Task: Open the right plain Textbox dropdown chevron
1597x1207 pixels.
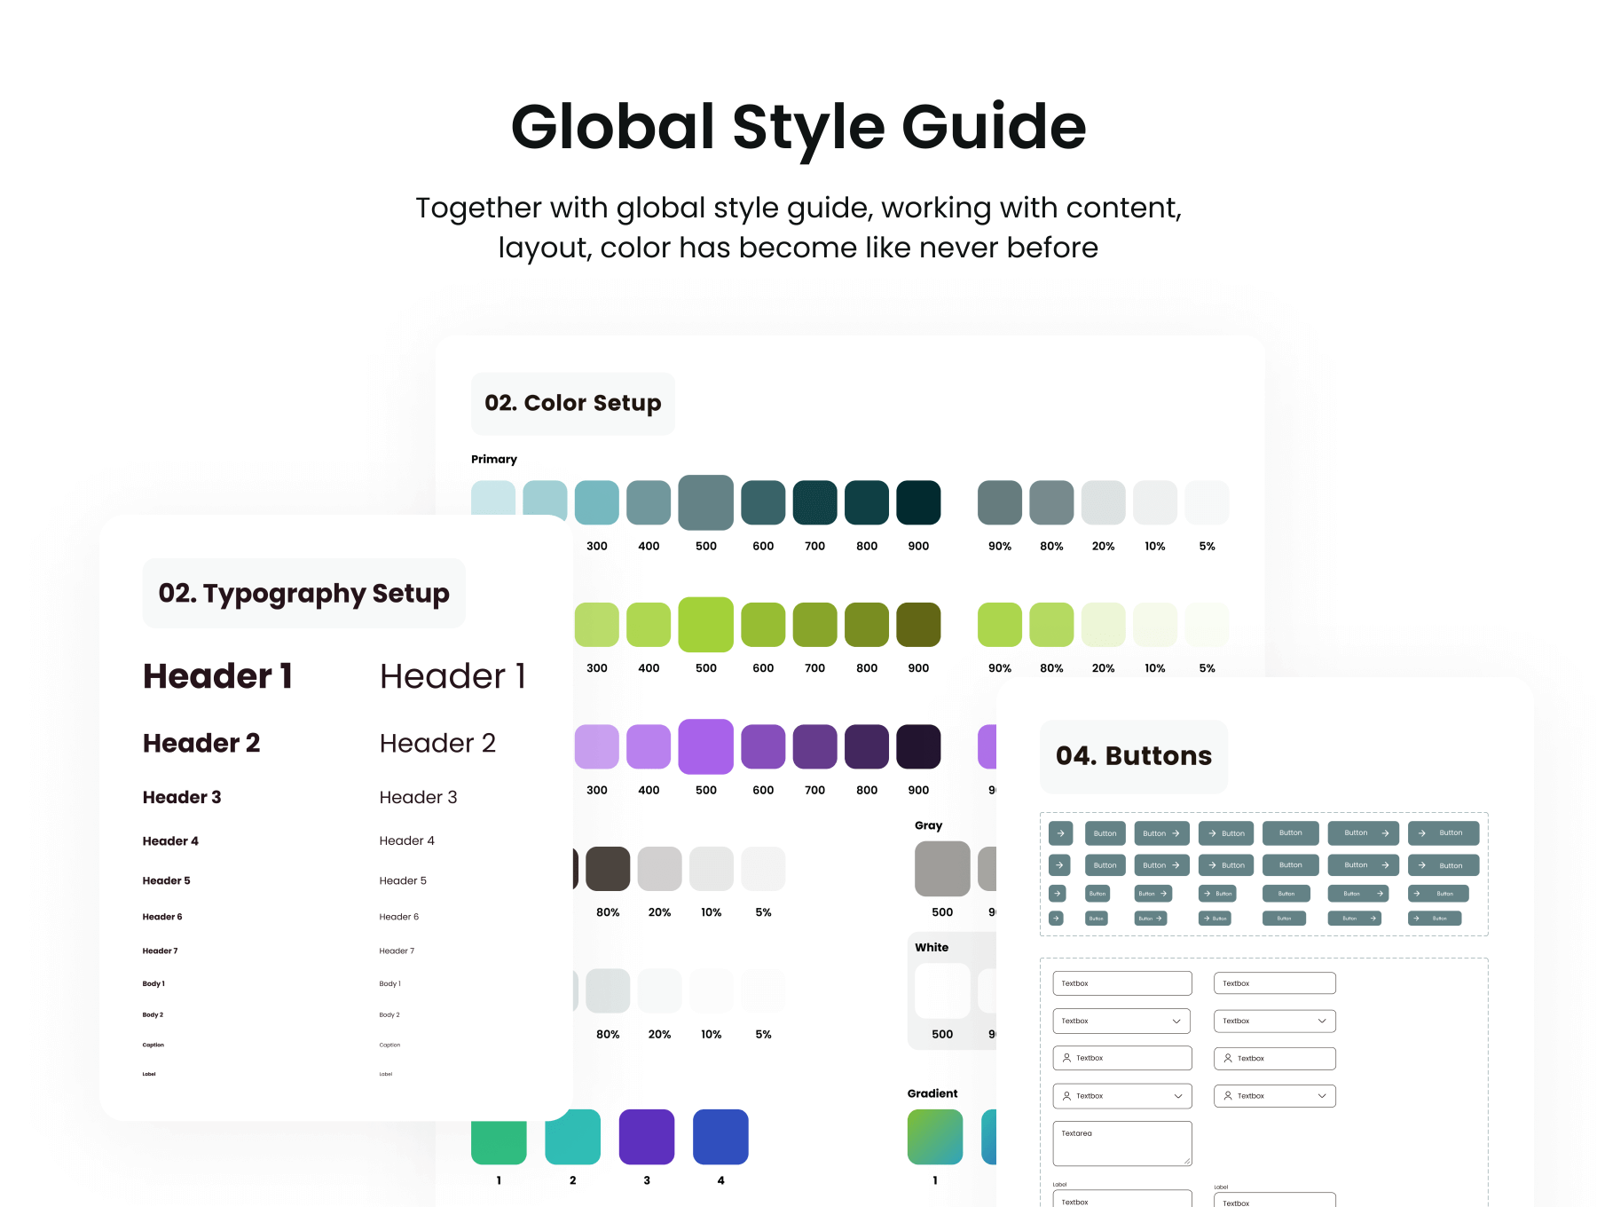Action: 1321,1021
